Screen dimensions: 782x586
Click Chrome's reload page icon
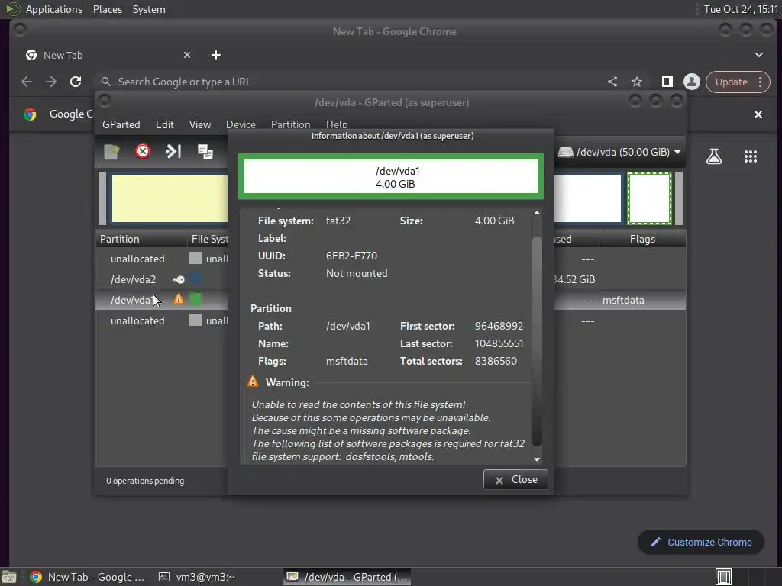click(x=76, y=82)
